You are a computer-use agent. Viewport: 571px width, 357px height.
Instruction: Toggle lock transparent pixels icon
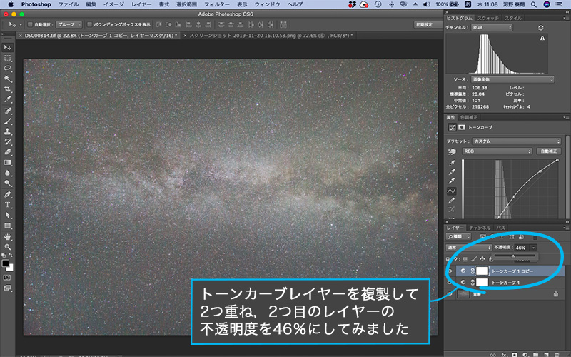[x=465, y=259]
